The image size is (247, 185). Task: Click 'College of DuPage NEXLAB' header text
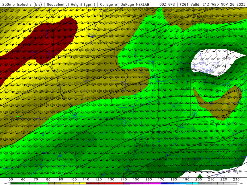[x=125, y=5]
